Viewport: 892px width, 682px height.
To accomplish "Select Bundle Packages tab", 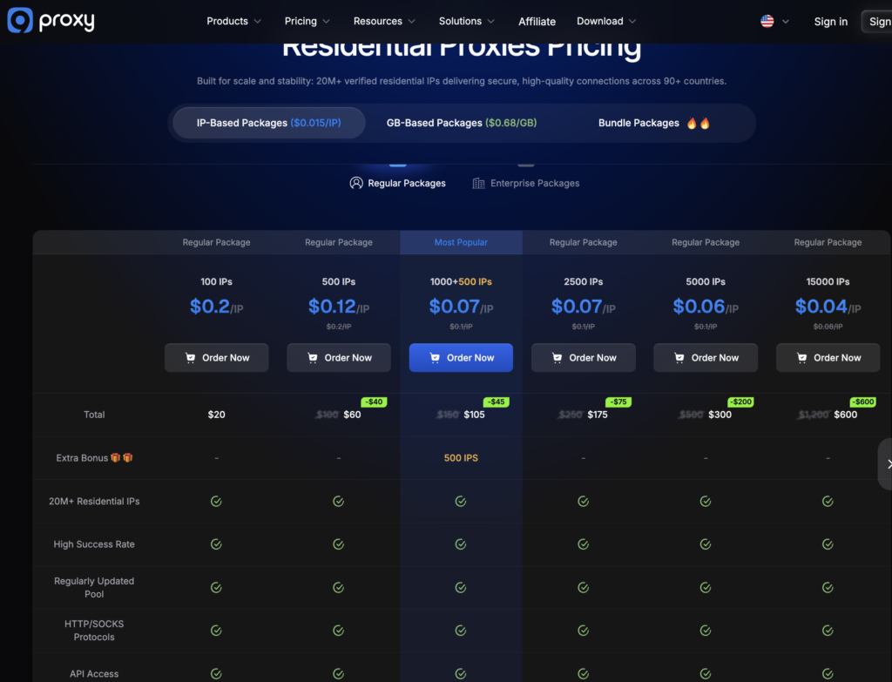I will [x=654, y=123].
